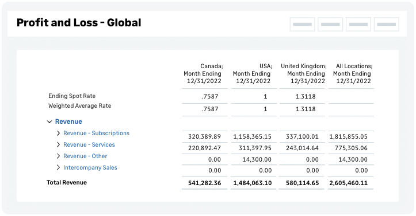This screenshot has height=216, width=416.
Task: Click Canada total revenue 541,282.36
Action: (x=205, y=183)
